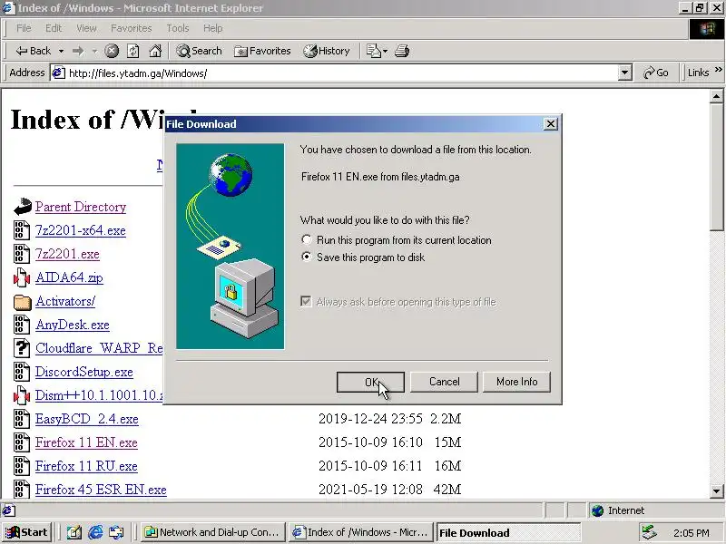The height and width of the screenshot is (544, 726).
Task: Click the Firefox 45 ESR EN.exe link
Action: click(x=101, y=490)
